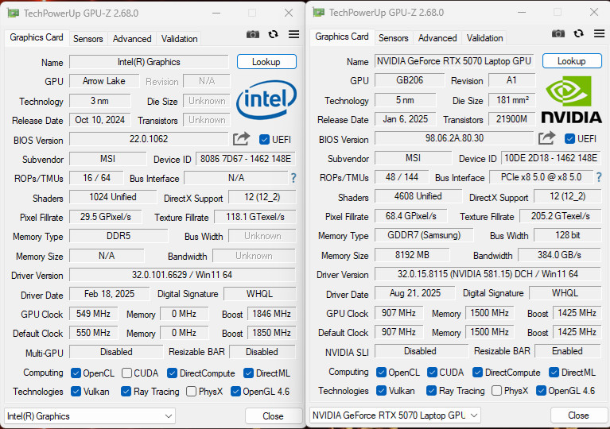The width and height of the screenshot is (610, 429).
Task: Click the Close button in Intel window
Action: point(273,416)
